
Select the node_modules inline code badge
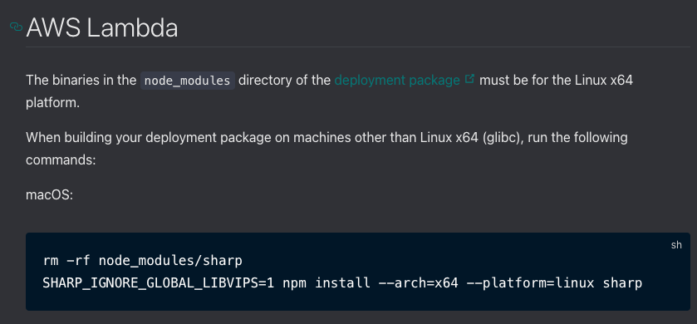(188, 81)
